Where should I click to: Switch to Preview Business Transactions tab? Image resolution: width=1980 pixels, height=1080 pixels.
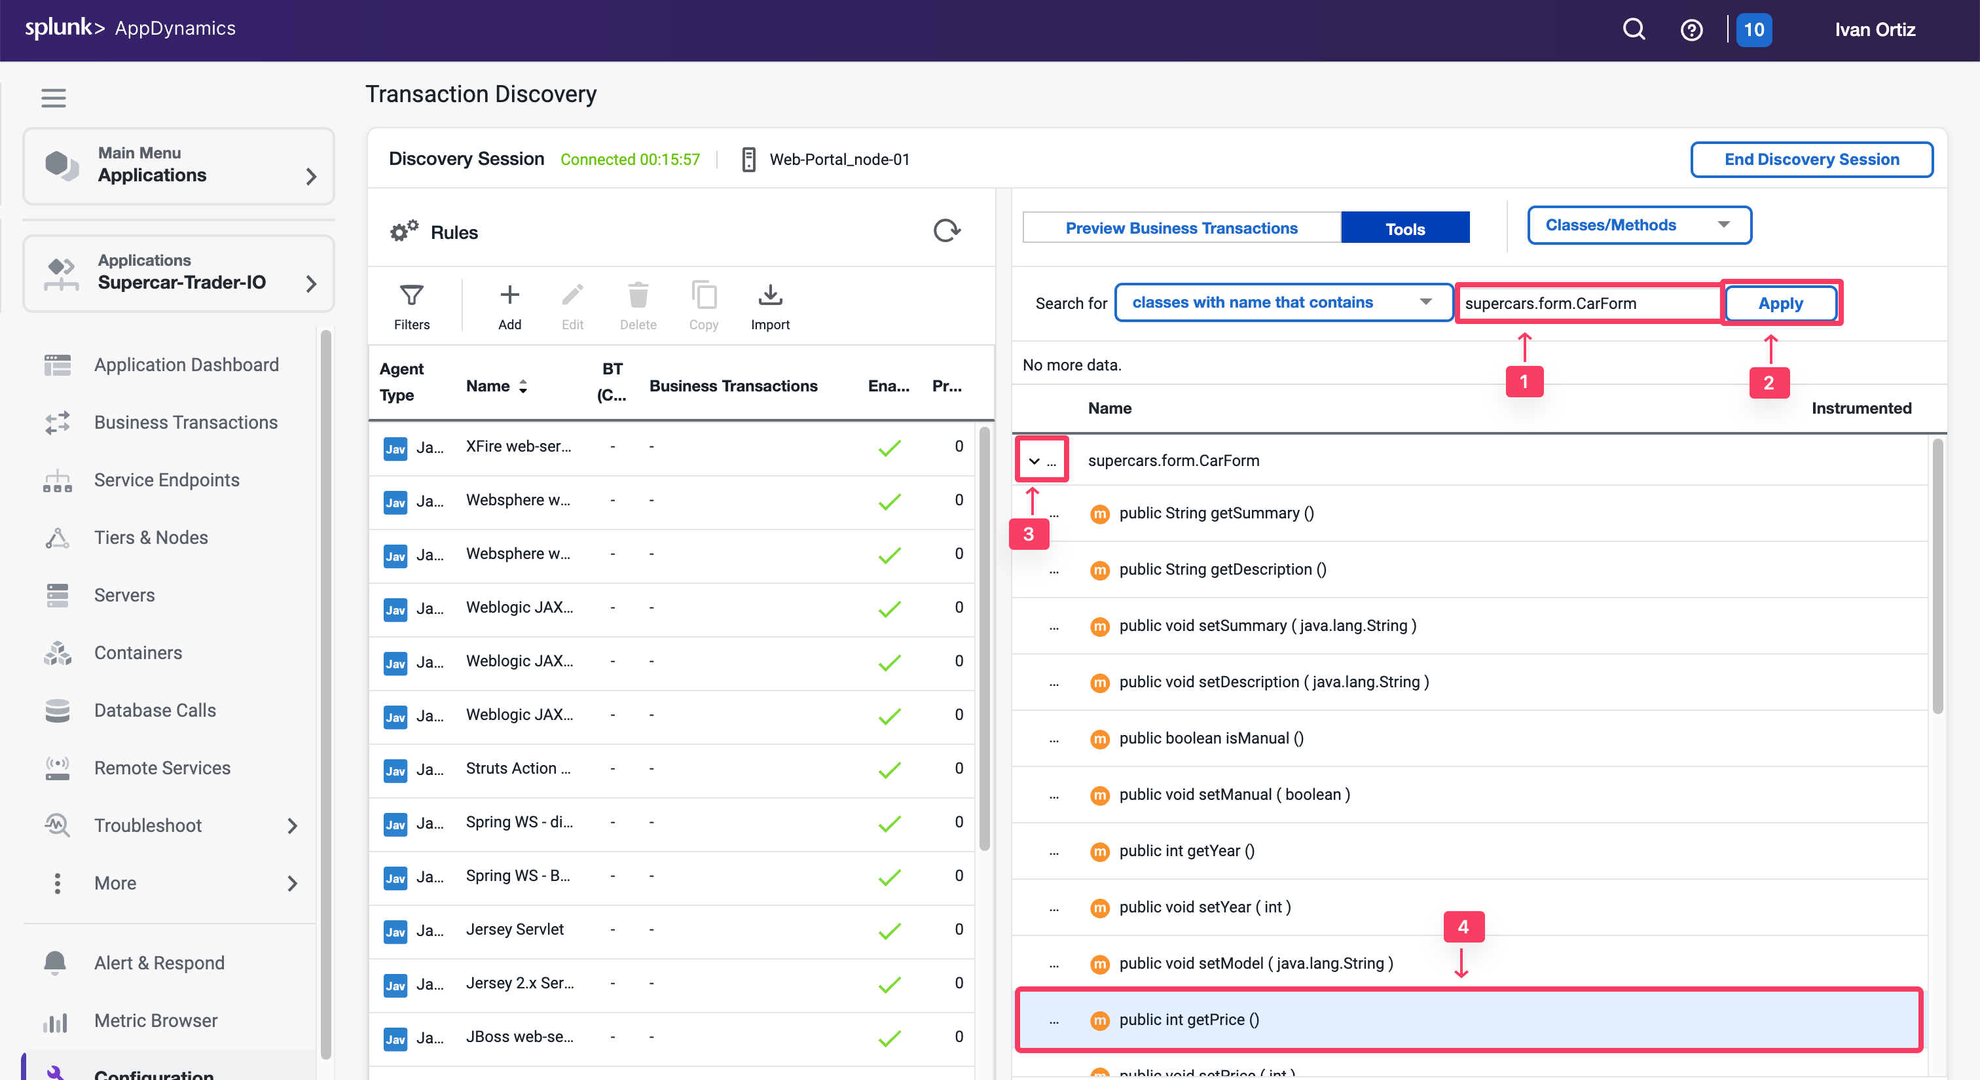pos(1181,228)
